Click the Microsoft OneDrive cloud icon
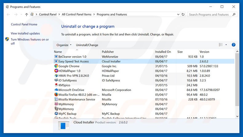Viewport: 243px width, 137px height. click(x=56, y=90)
